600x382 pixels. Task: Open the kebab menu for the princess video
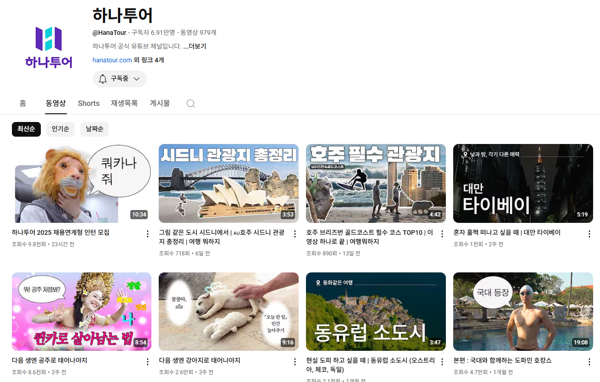click(148, 362)
